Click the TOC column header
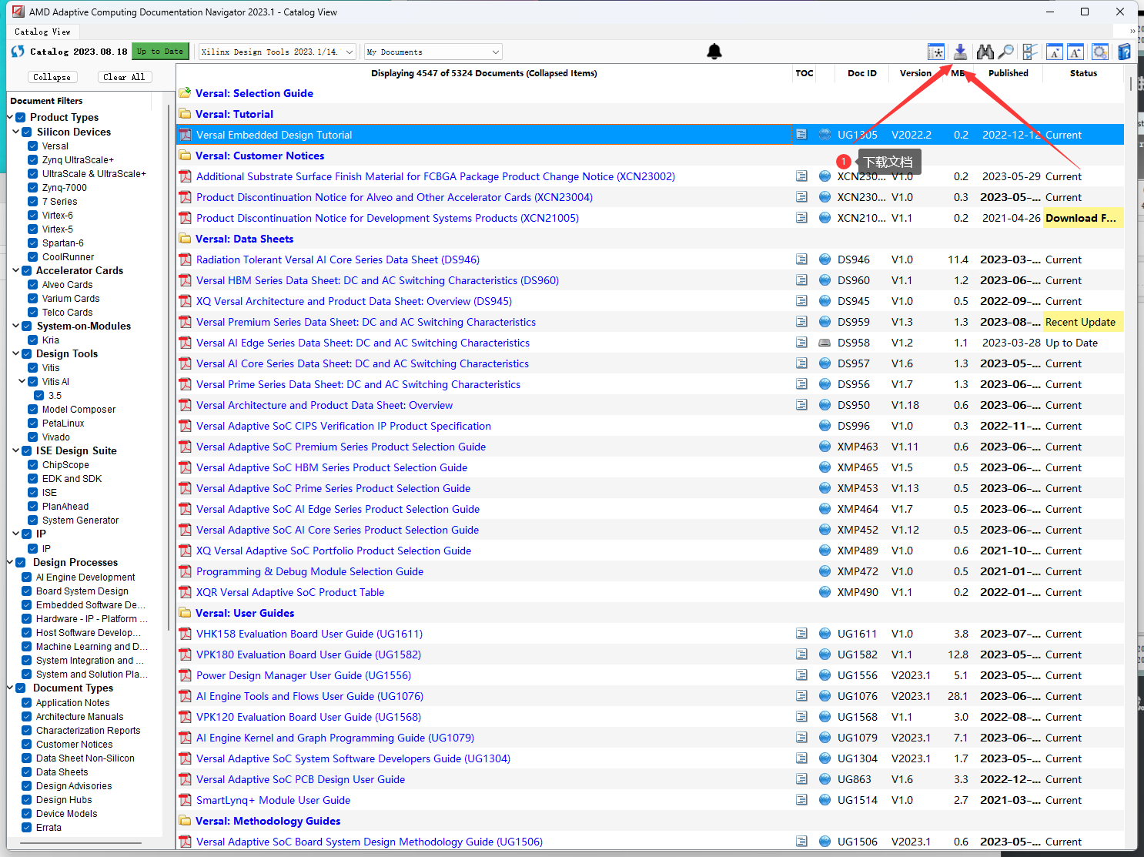 click(804, 73)
